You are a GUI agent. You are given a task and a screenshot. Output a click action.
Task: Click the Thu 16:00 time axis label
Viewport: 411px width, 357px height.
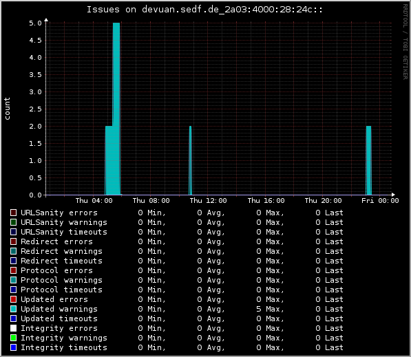pyautogui.click(x=266, y=201)
